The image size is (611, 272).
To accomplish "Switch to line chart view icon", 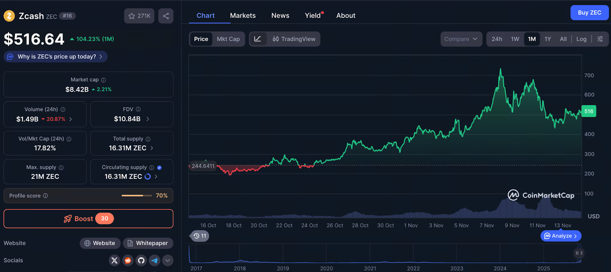I will (x=258, y=39).
